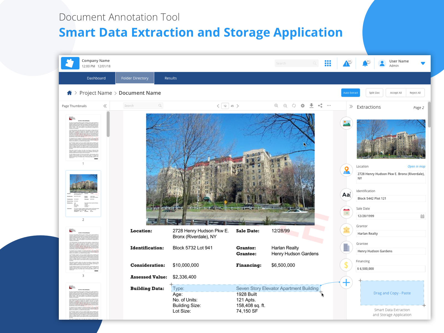Click the calendar date extraction icon
Screen dimensions: 444x333
pos(346,212)
